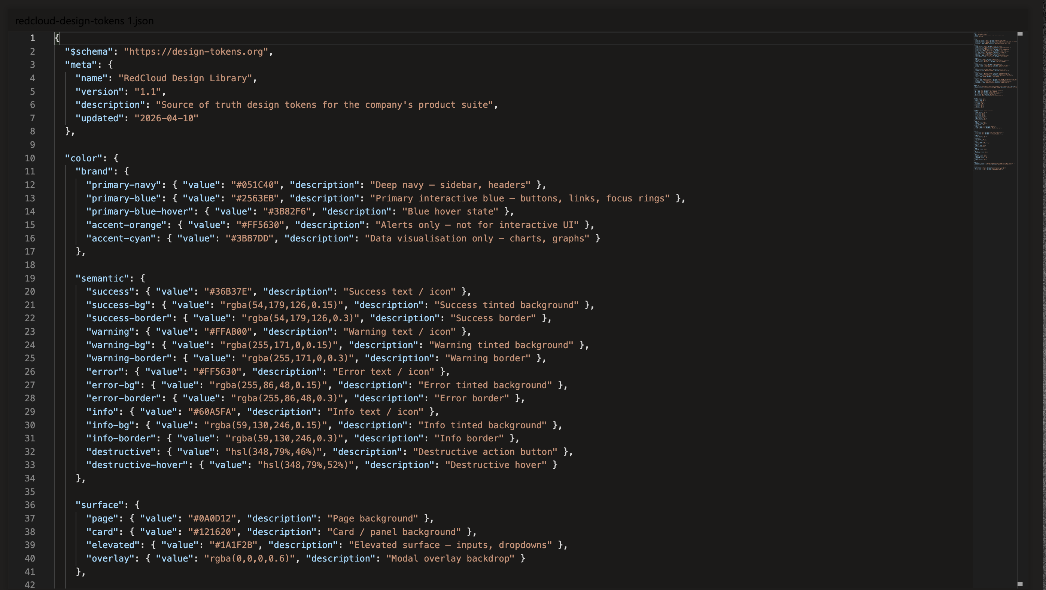Click the "surface" key on line 36
1046x590 pixels.
coord(100,505)
